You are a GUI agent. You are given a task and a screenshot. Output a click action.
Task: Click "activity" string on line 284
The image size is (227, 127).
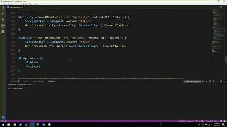81,17
